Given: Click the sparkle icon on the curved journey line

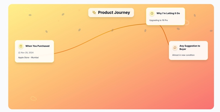Looking at the screenshot, I should click(112, 30).
